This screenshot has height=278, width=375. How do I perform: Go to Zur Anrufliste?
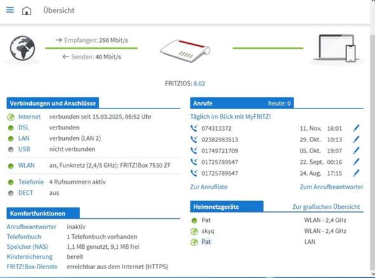208,187
